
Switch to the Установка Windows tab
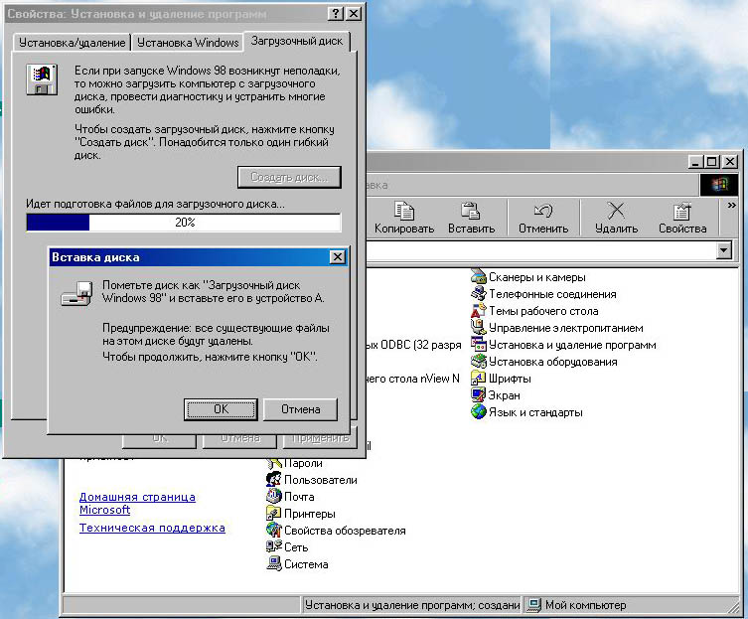188,43
